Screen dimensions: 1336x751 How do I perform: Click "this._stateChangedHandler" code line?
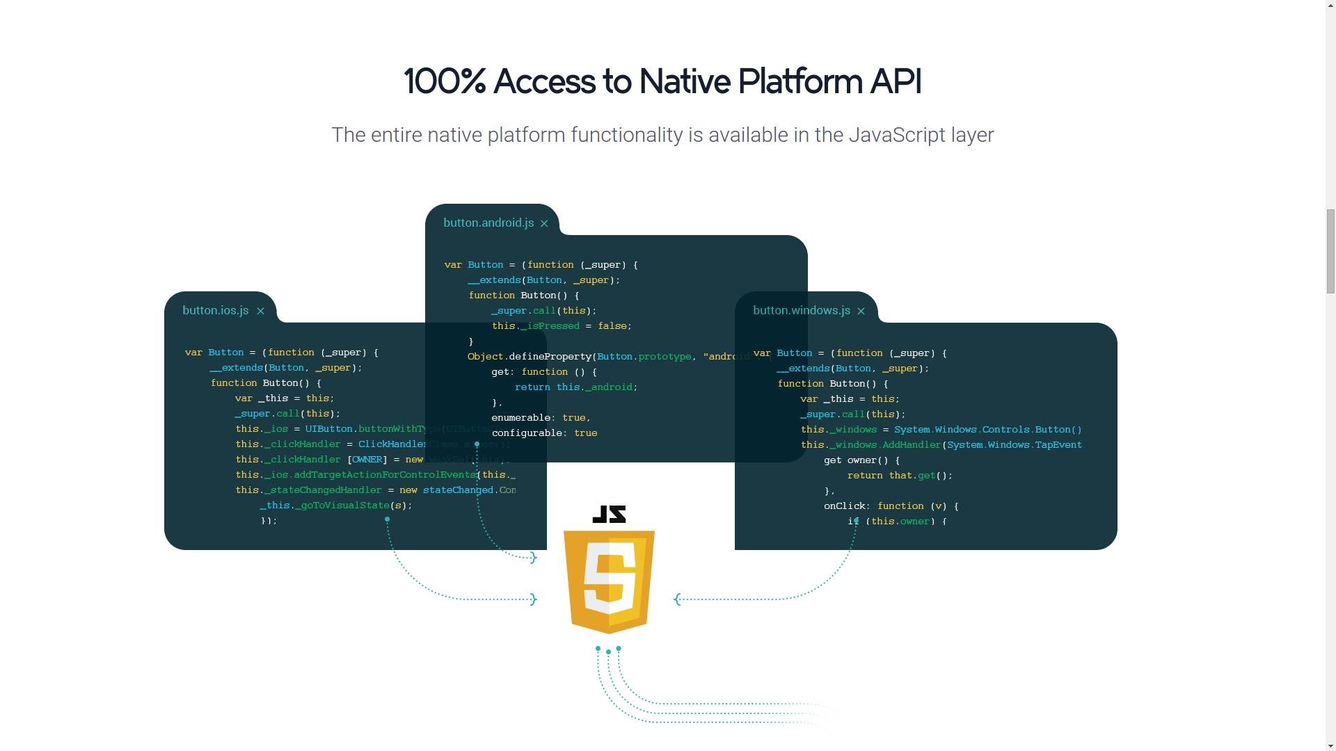pyautogui.click(x=375, y=490)
